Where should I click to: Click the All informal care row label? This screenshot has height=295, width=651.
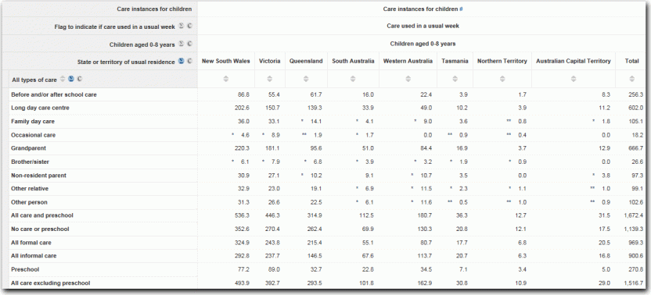coord(34,256)
